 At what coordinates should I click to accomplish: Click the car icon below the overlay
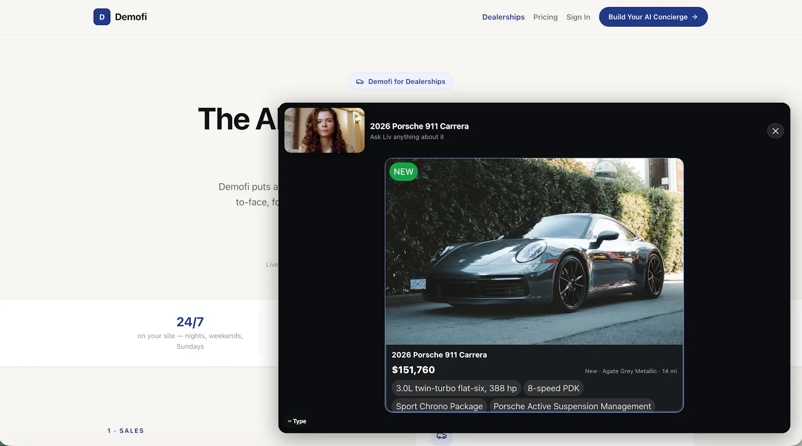(442, 436)
